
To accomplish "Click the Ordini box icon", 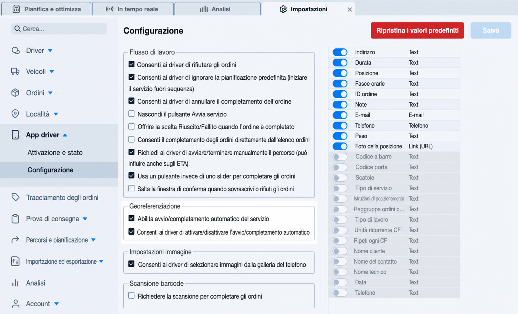I will 15,93.
